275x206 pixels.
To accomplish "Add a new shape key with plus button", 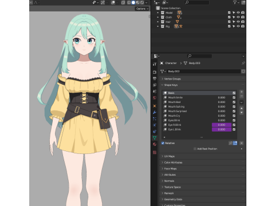I will click(241, 92).
